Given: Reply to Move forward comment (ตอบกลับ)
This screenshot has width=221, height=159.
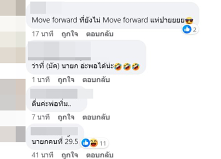Looking at the screenshot, I should coord(100,34).
